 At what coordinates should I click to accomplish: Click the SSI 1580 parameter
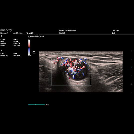tap(17, 45)
